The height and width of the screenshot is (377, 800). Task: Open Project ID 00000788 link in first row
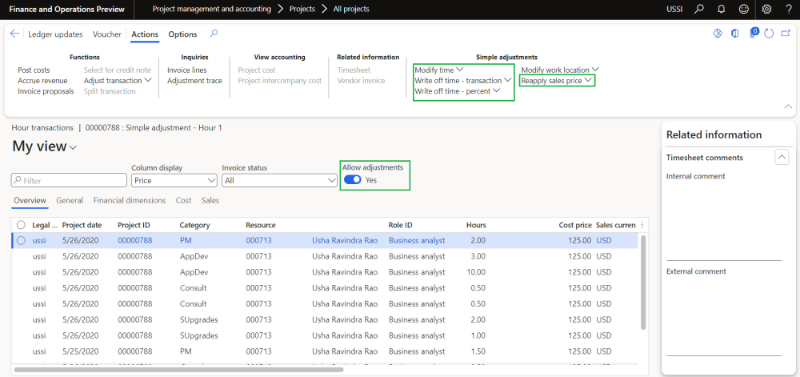click(134, 240)
